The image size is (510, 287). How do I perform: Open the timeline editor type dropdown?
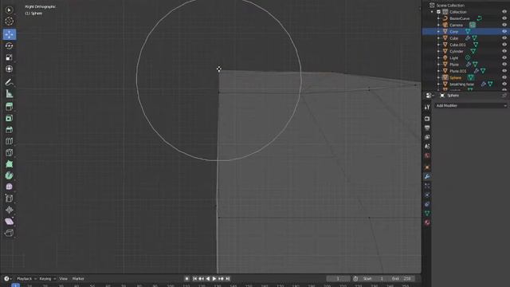[x=8, y=278]
